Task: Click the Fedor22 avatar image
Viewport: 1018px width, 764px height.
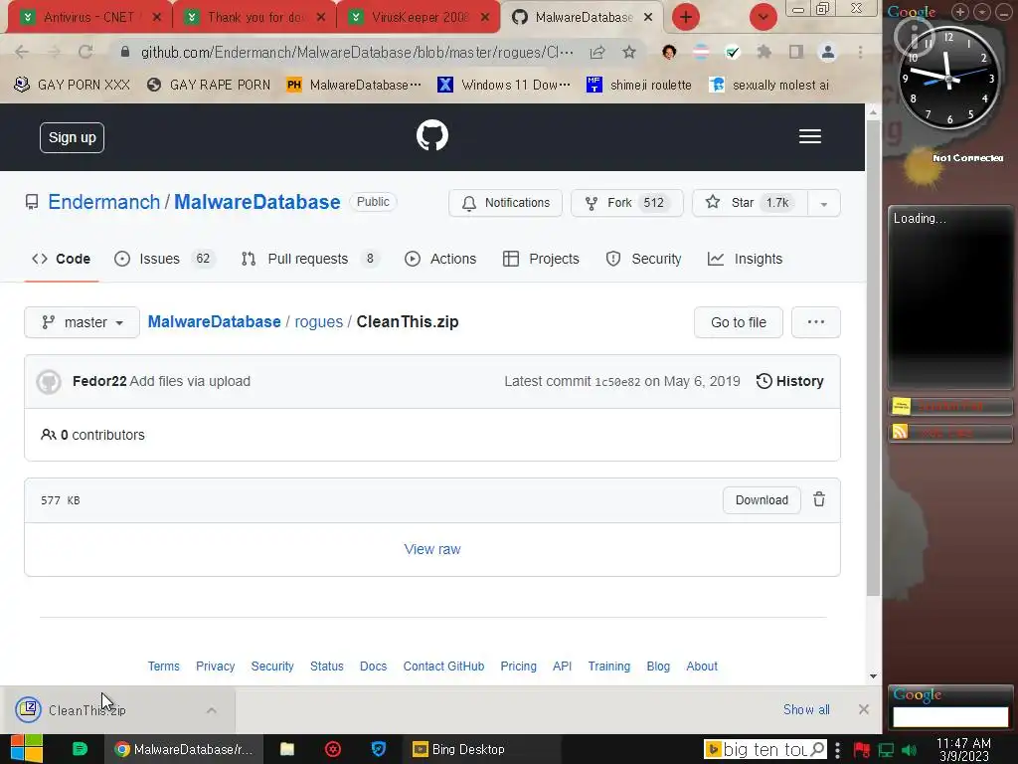Action: click(49, 382)
